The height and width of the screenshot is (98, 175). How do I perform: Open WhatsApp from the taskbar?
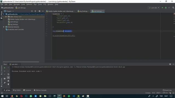pos(31,96)
